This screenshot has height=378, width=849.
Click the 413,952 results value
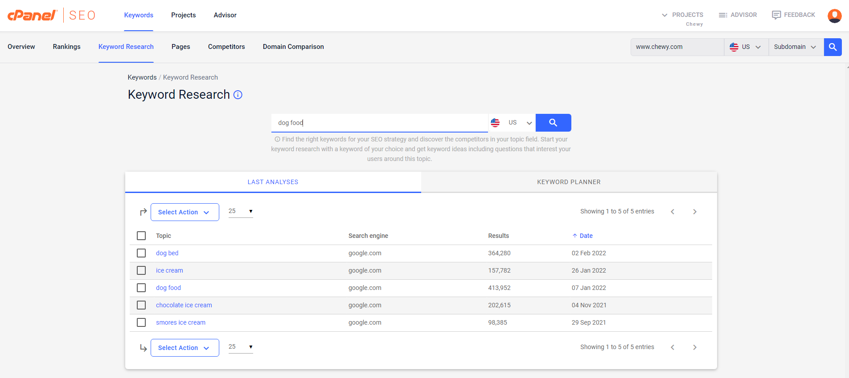coord(500,288)
